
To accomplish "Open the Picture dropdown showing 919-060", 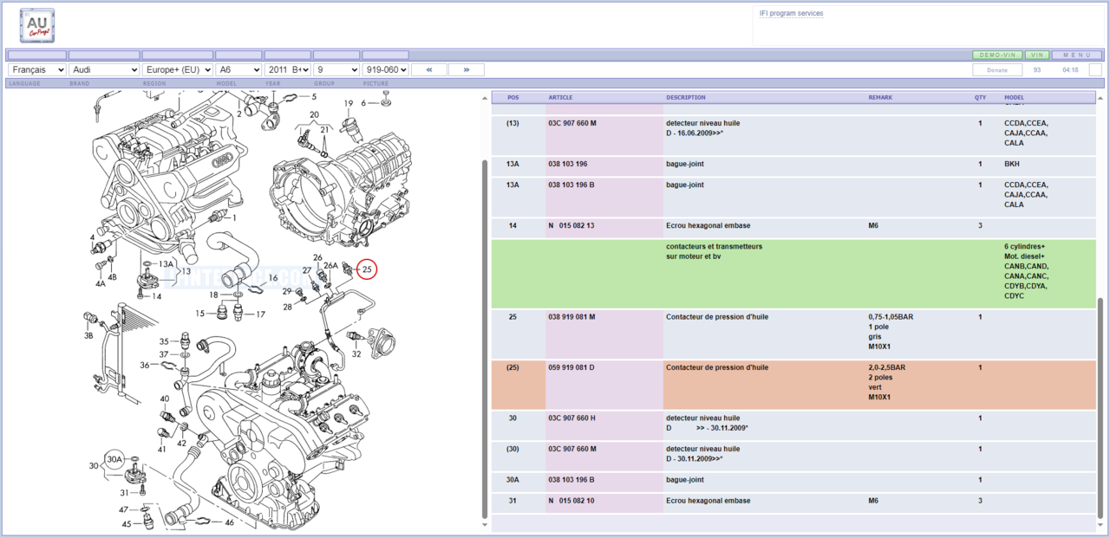I will point(386,69).
